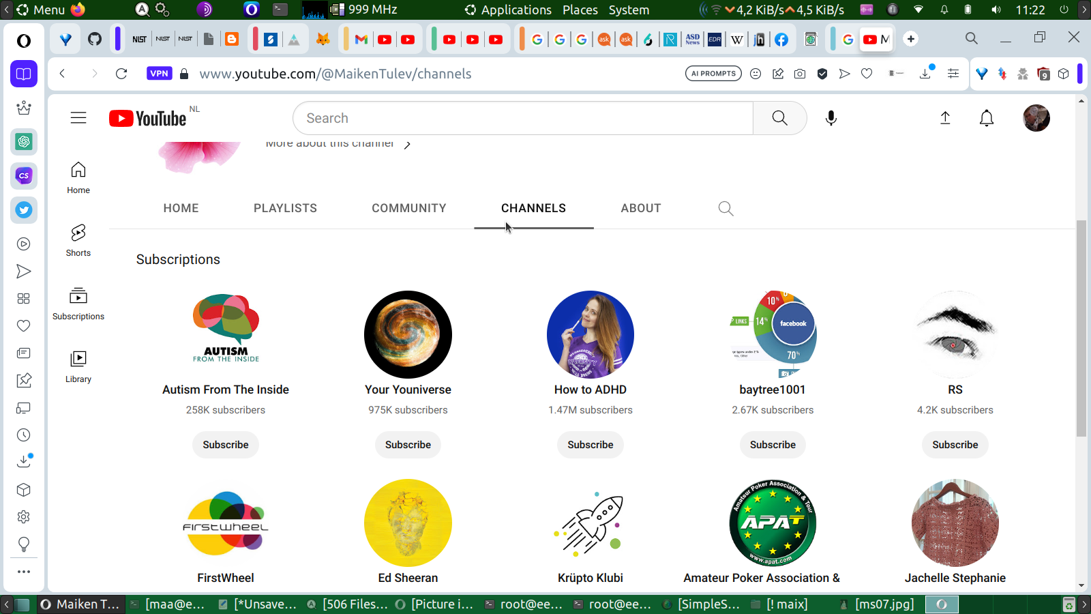
Task: Open downloads from the address bar
Action: tap(925, 74)
